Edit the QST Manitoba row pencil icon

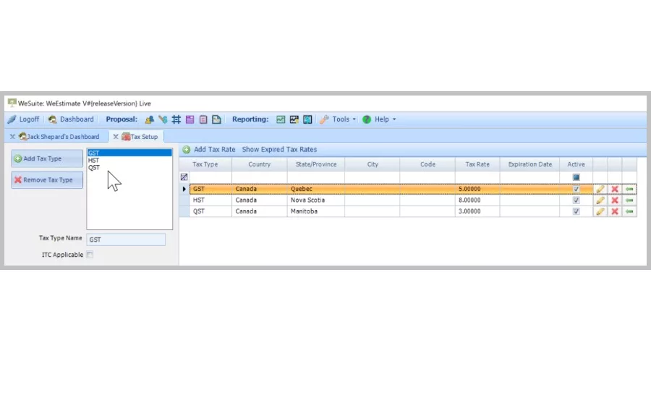tap(600, 211)
